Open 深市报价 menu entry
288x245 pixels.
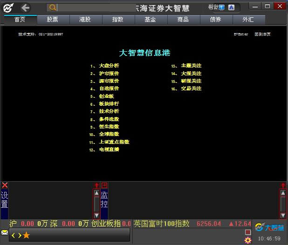coord(109,81)
